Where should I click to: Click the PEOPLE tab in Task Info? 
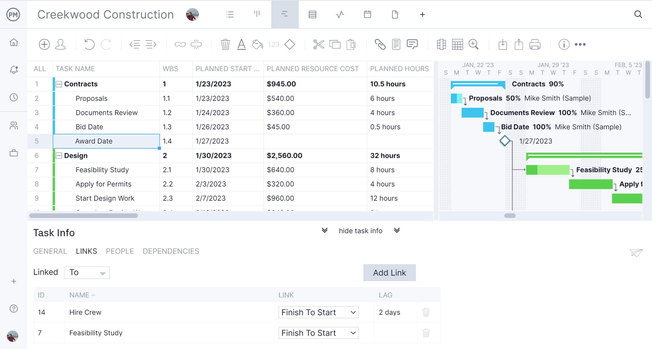click(x=120, y=251)
